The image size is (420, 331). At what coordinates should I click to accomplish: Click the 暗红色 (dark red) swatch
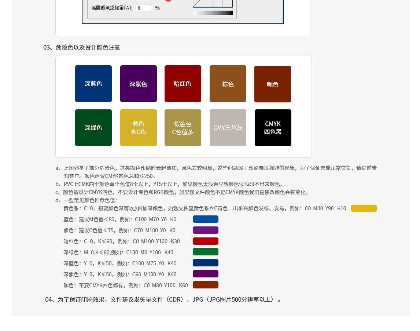pos(183,84)
